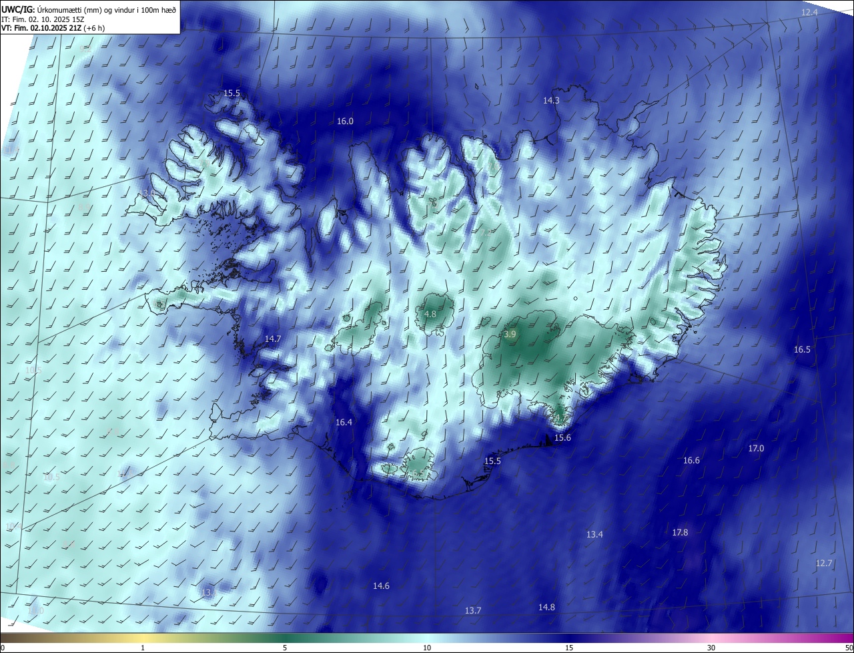Click the 16.6 value label

691,461
